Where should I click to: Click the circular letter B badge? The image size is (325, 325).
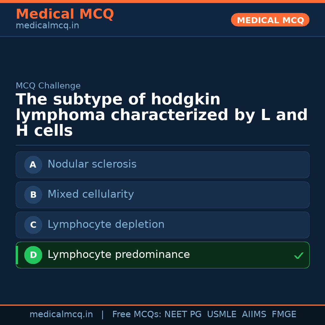tap(33, 195)
